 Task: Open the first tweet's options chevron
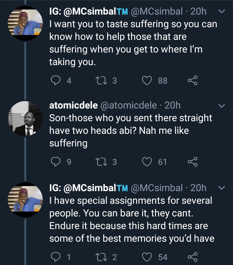[x=222, y=11]
